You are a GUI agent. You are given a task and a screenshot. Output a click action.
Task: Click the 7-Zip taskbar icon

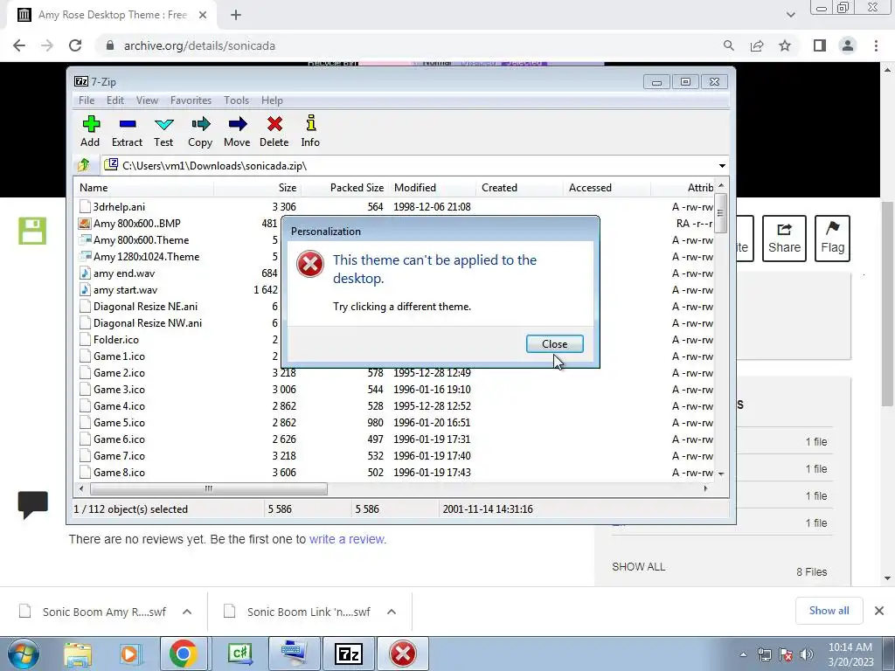(x=349, y=654)
